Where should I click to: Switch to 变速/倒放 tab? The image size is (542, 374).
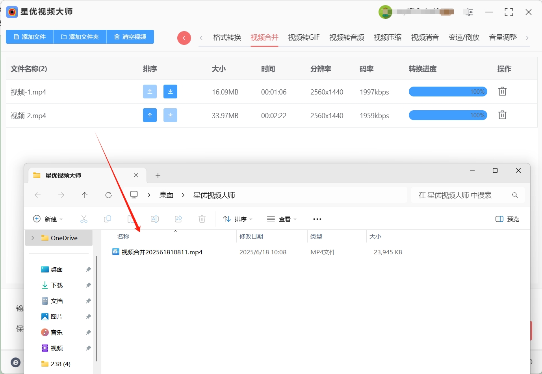point(464,37)
